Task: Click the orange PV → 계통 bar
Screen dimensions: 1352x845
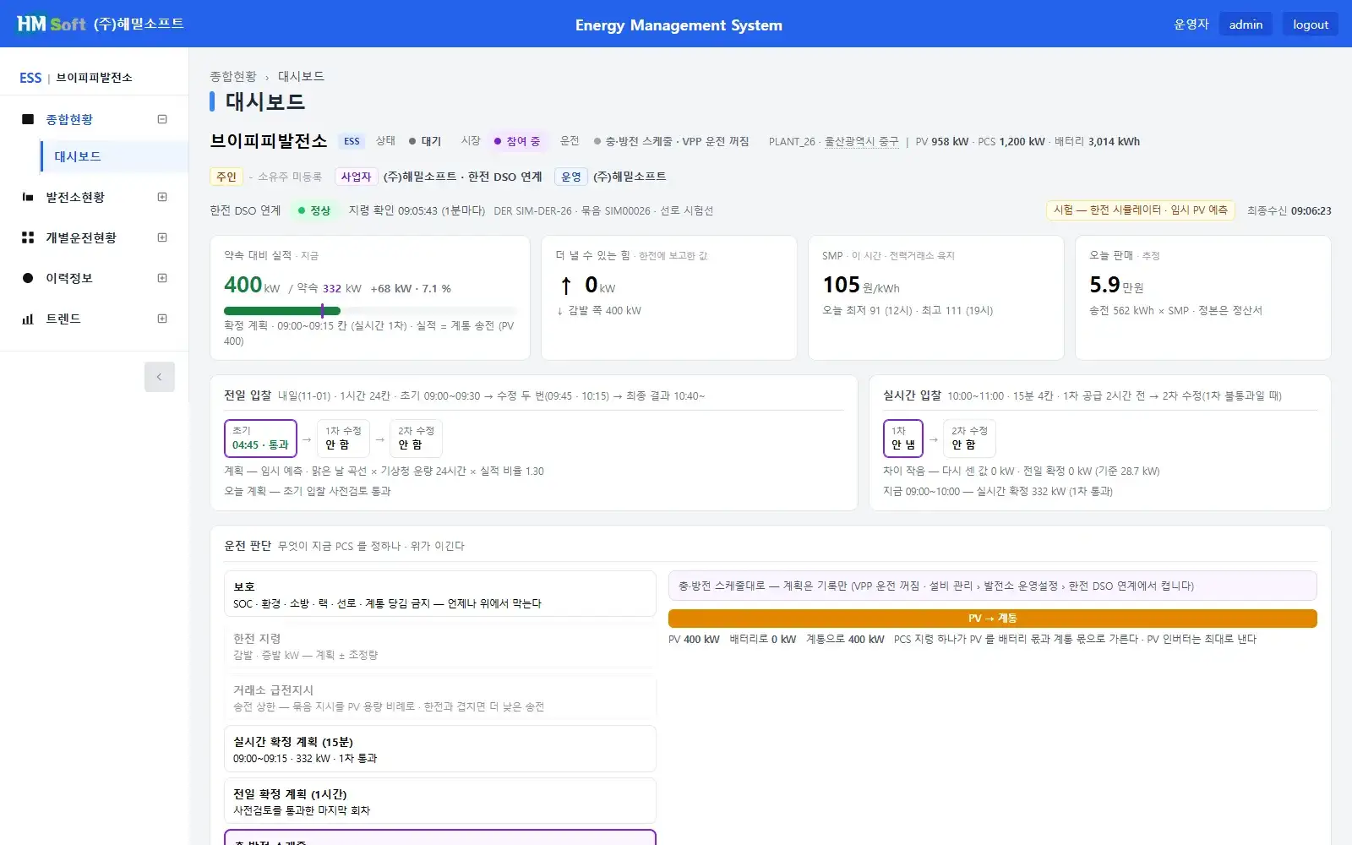Action: (x=992, y=619)
